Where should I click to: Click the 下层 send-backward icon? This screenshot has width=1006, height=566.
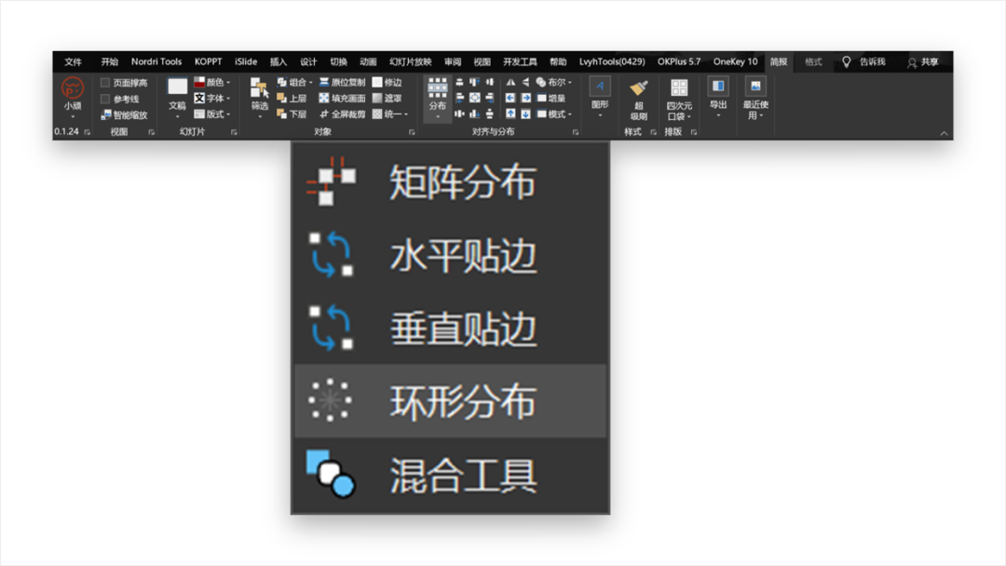click(281, 115)
